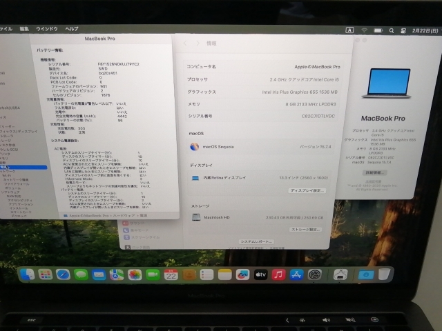Open Launchpad in the Dock
Screen dimensions: 442x331
pyautogui.click(x=45, y=274)
